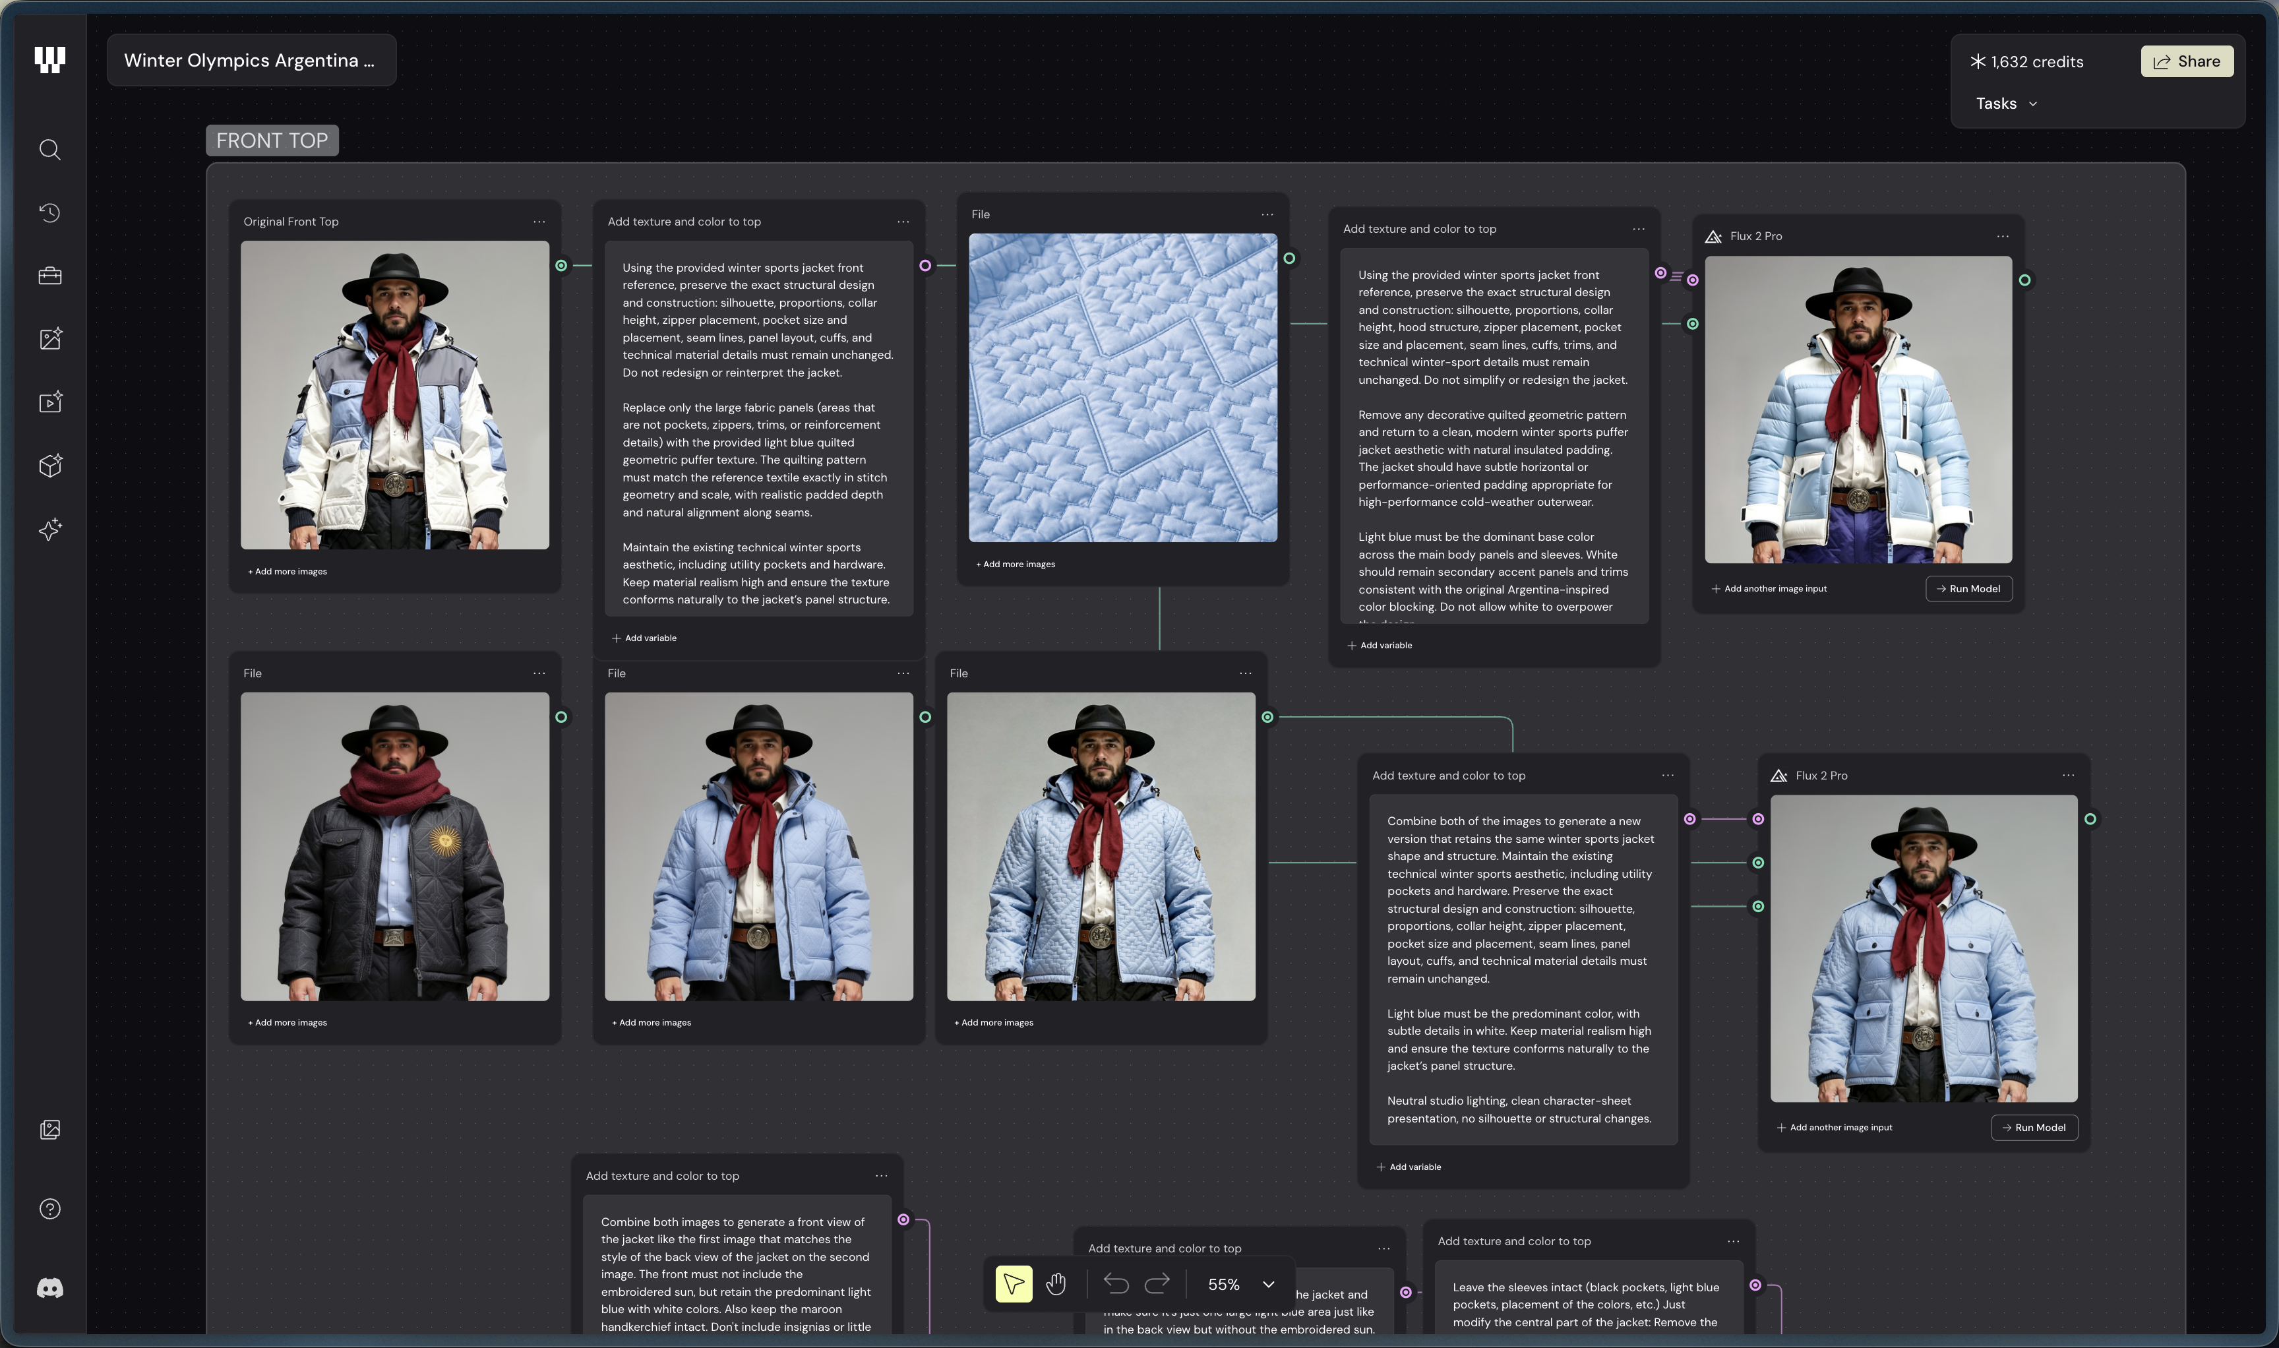Image resolution: width=2279 pixels, height=1348 pixels.
Task: Switch to the hand pan tool
Action: pos(1056,1283)
